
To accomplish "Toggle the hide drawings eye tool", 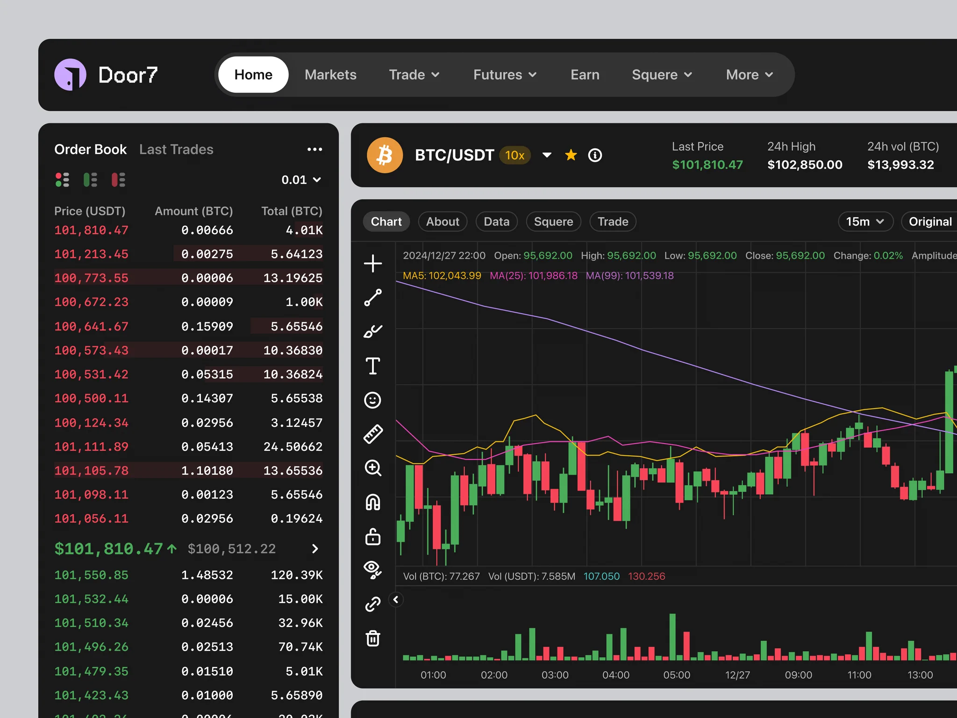I will (373, 570).
